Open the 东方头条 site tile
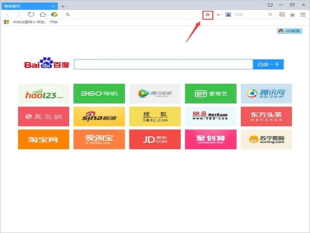310x233 pixels. pyautogui.click(x=266, y=116)
